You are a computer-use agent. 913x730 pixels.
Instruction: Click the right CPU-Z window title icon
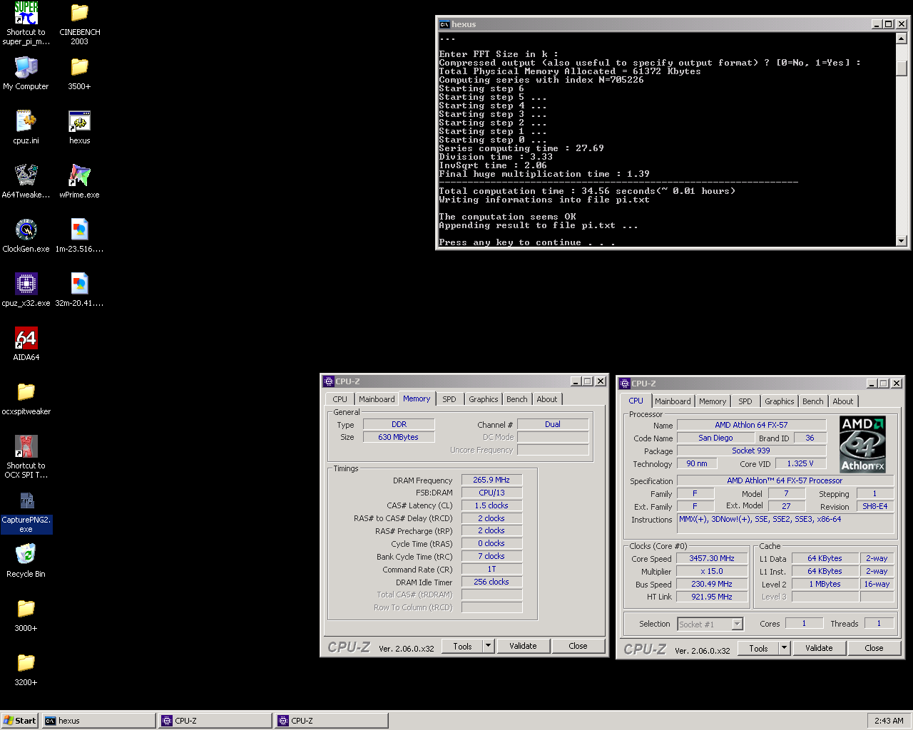point(625,384)
